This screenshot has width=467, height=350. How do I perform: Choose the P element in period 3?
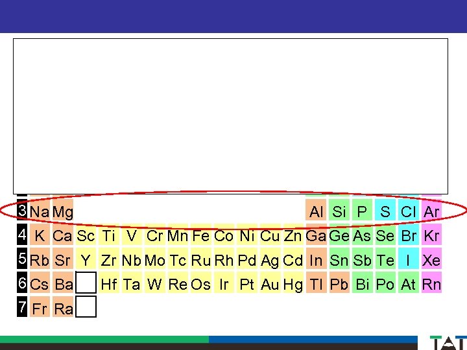pos(362,210)
